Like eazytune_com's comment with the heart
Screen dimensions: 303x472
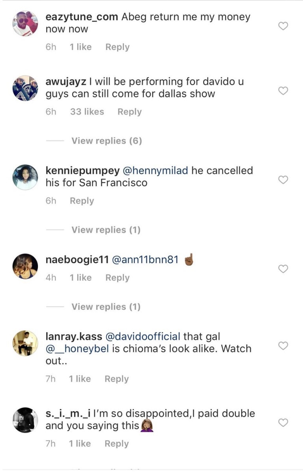click(x=283, y=26)
